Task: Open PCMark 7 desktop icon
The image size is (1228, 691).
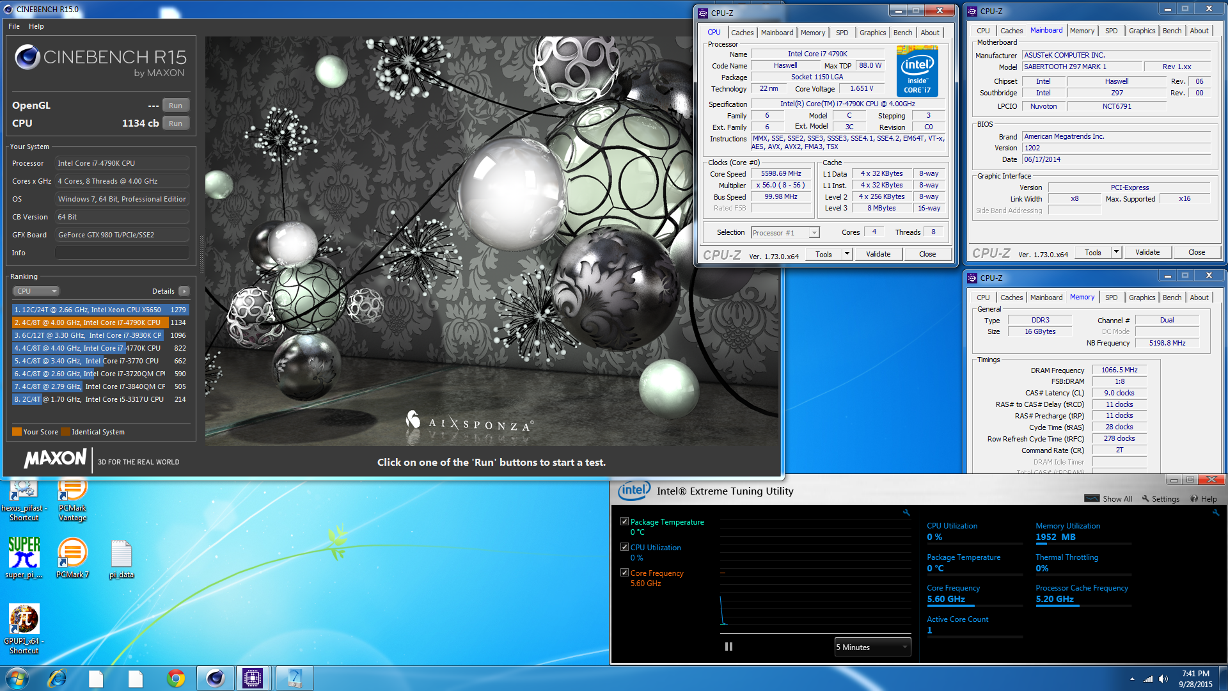Action: click(x=72, y=557)
